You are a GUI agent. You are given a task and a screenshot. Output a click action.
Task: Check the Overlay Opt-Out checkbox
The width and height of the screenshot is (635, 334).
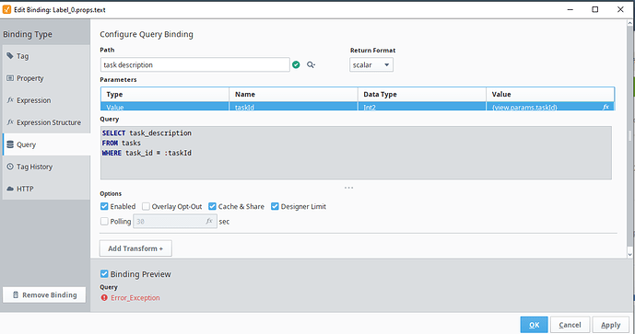146,206
